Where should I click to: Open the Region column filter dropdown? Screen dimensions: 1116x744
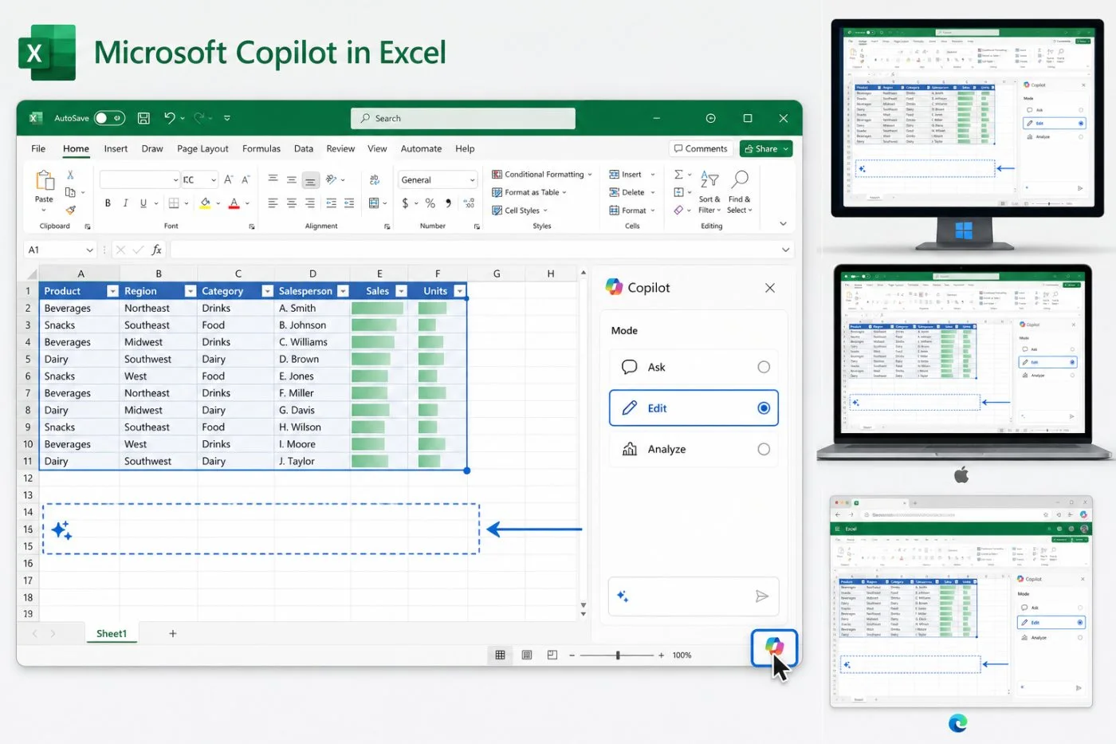click(x=191, y=291)
